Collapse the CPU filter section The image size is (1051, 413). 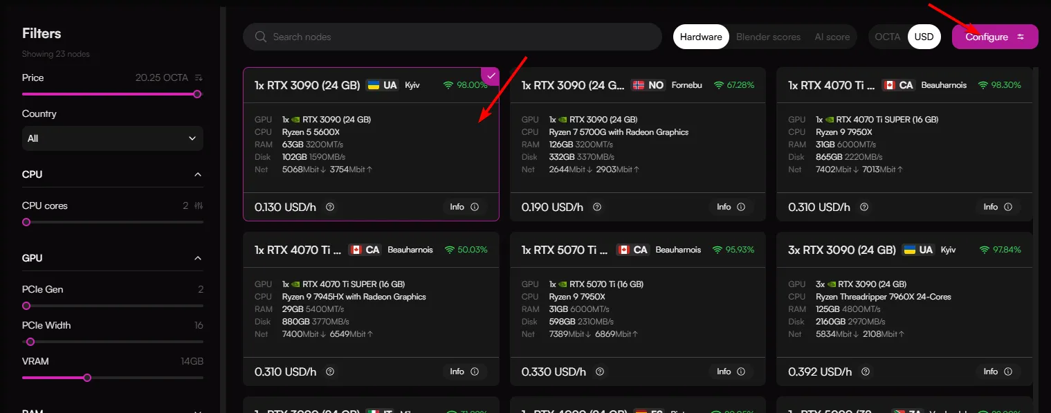198,174
